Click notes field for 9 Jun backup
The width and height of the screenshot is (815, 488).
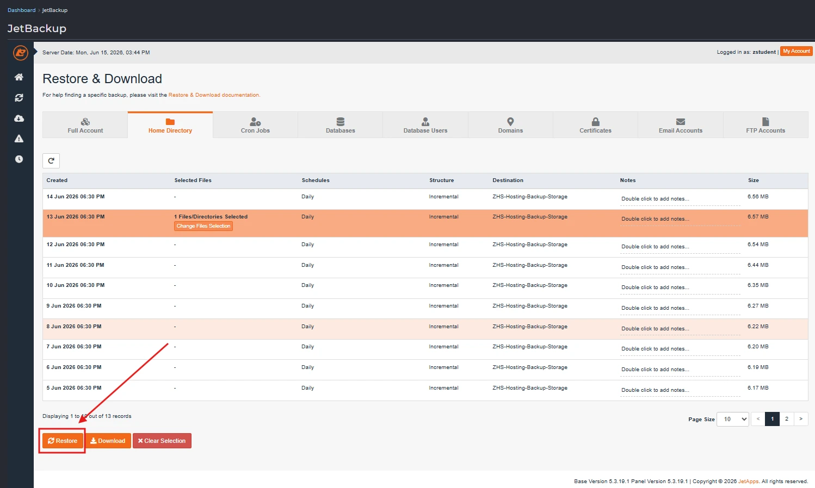point(680,308)
